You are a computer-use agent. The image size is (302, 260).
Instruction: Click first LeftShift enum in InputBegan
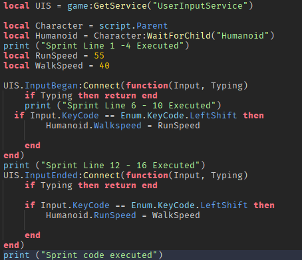point(214,116)
